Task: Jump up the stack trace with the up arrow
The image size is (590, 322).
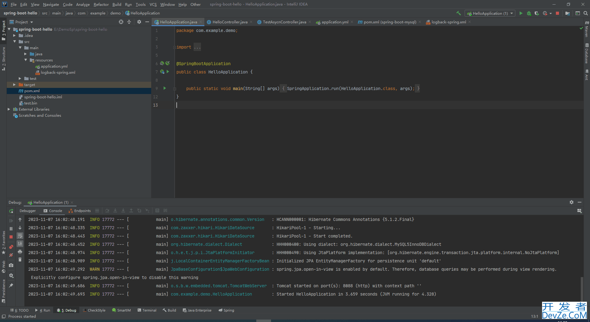Action: 20,220
